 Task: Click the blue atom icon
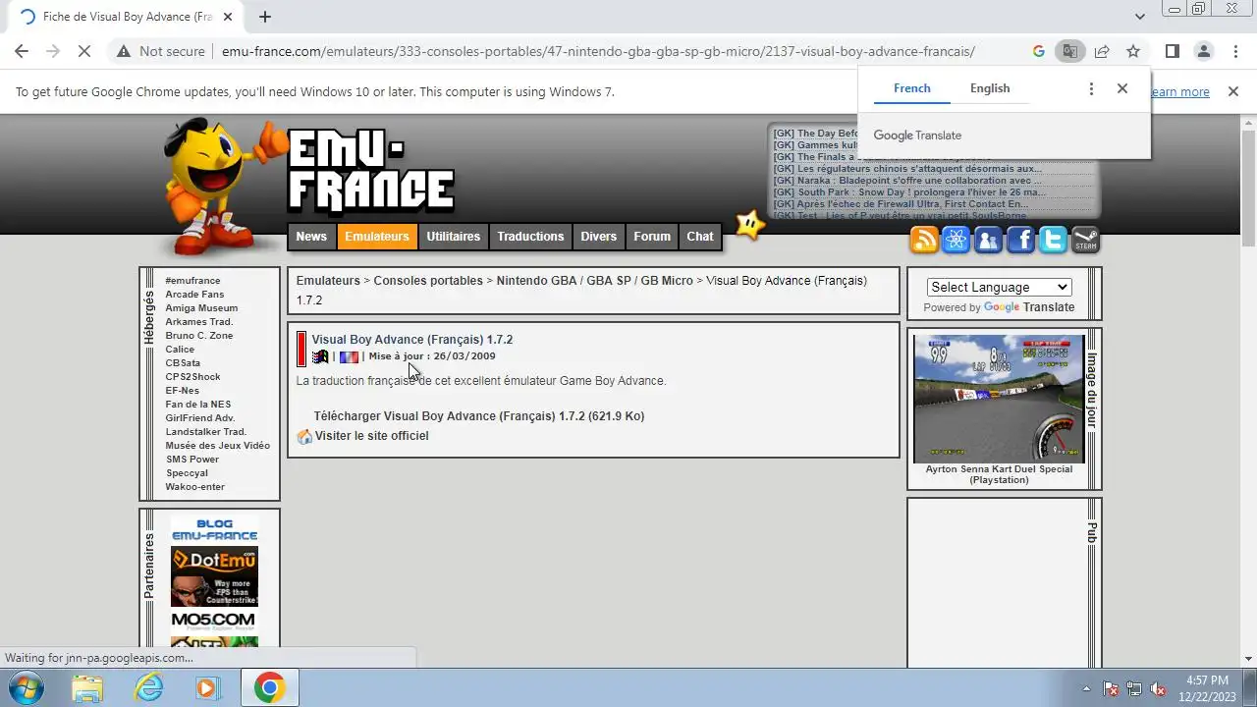[956, 240]
